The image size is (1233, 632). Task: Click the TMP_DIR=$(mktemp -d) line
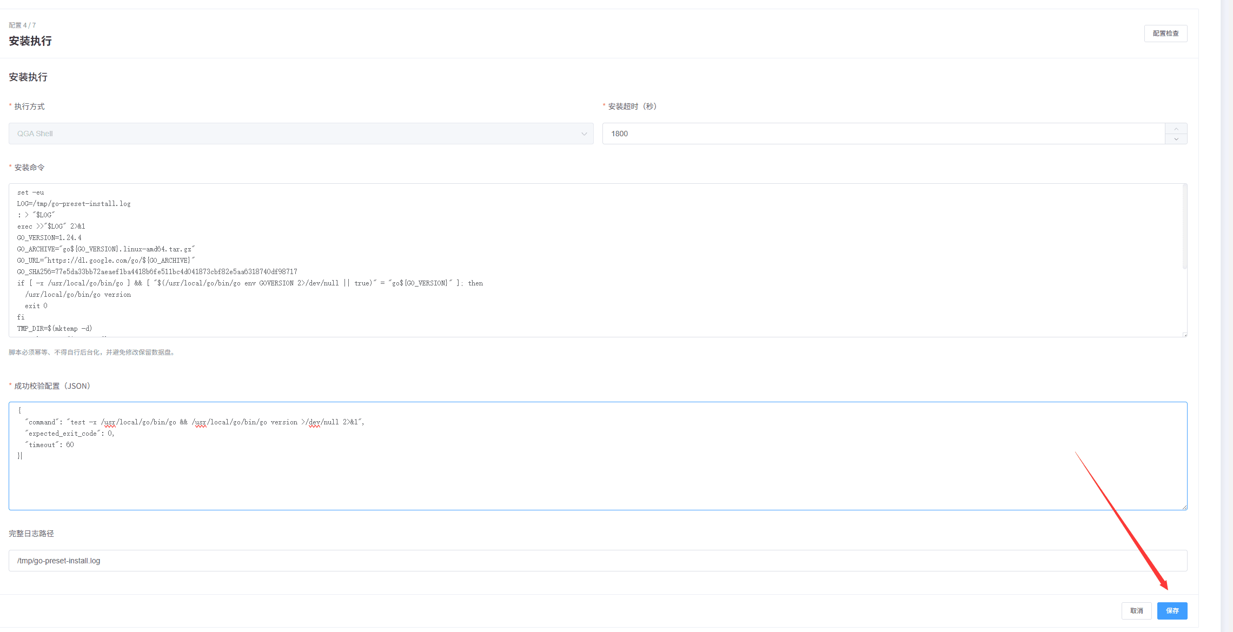click(x=55, y=329)
